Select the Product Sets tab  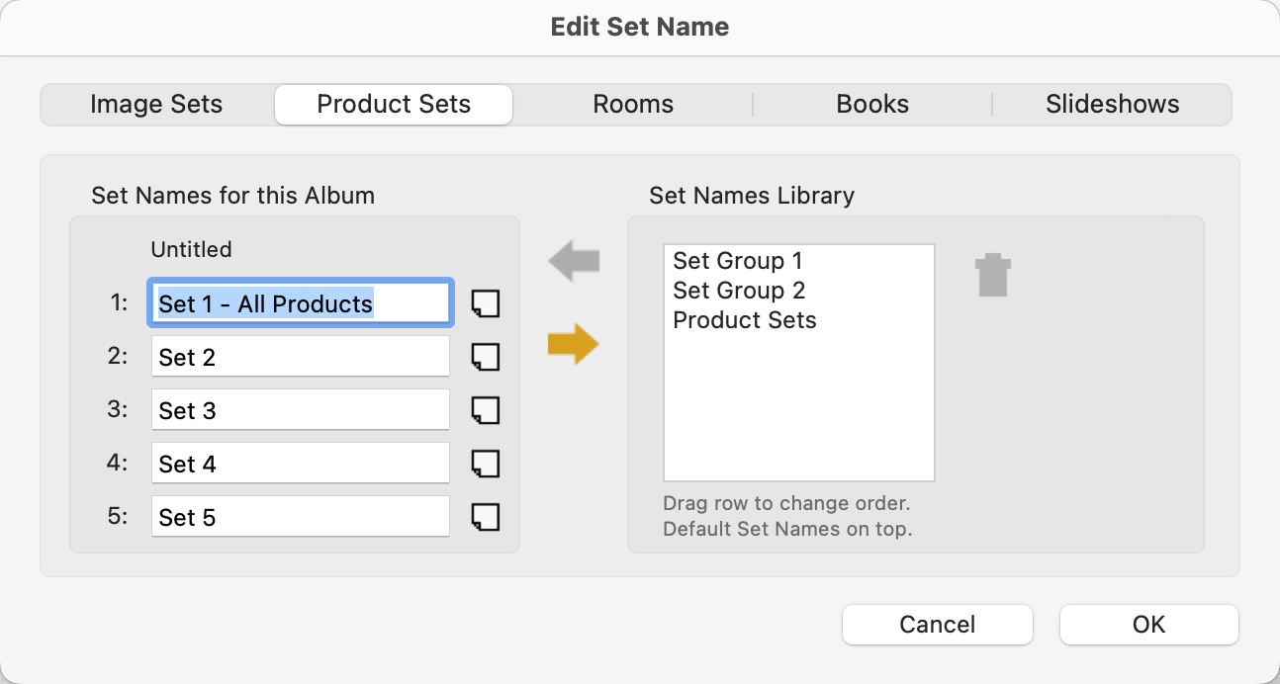click(x=394, y=105)
